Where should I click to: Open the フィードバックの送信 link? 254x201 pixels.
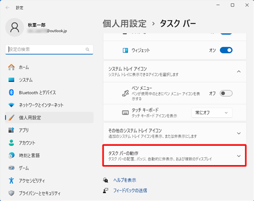tap(130, 190)
